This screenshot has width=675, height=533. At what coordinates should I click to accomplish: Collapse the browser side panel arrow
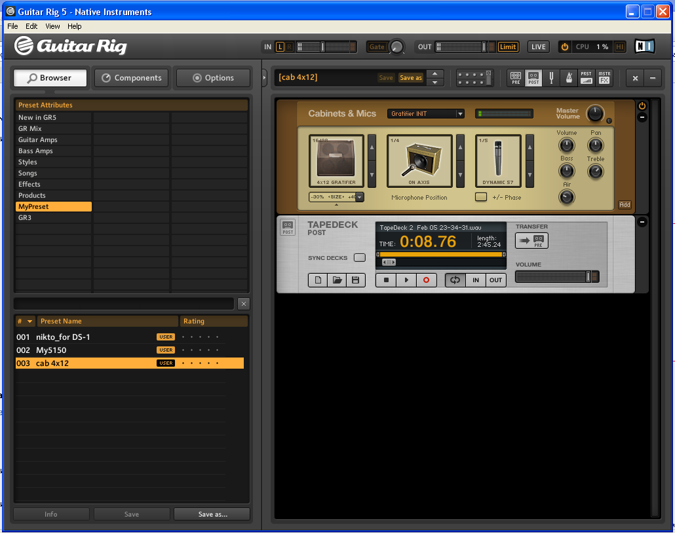pyautogui.click(x=265, y=78)
